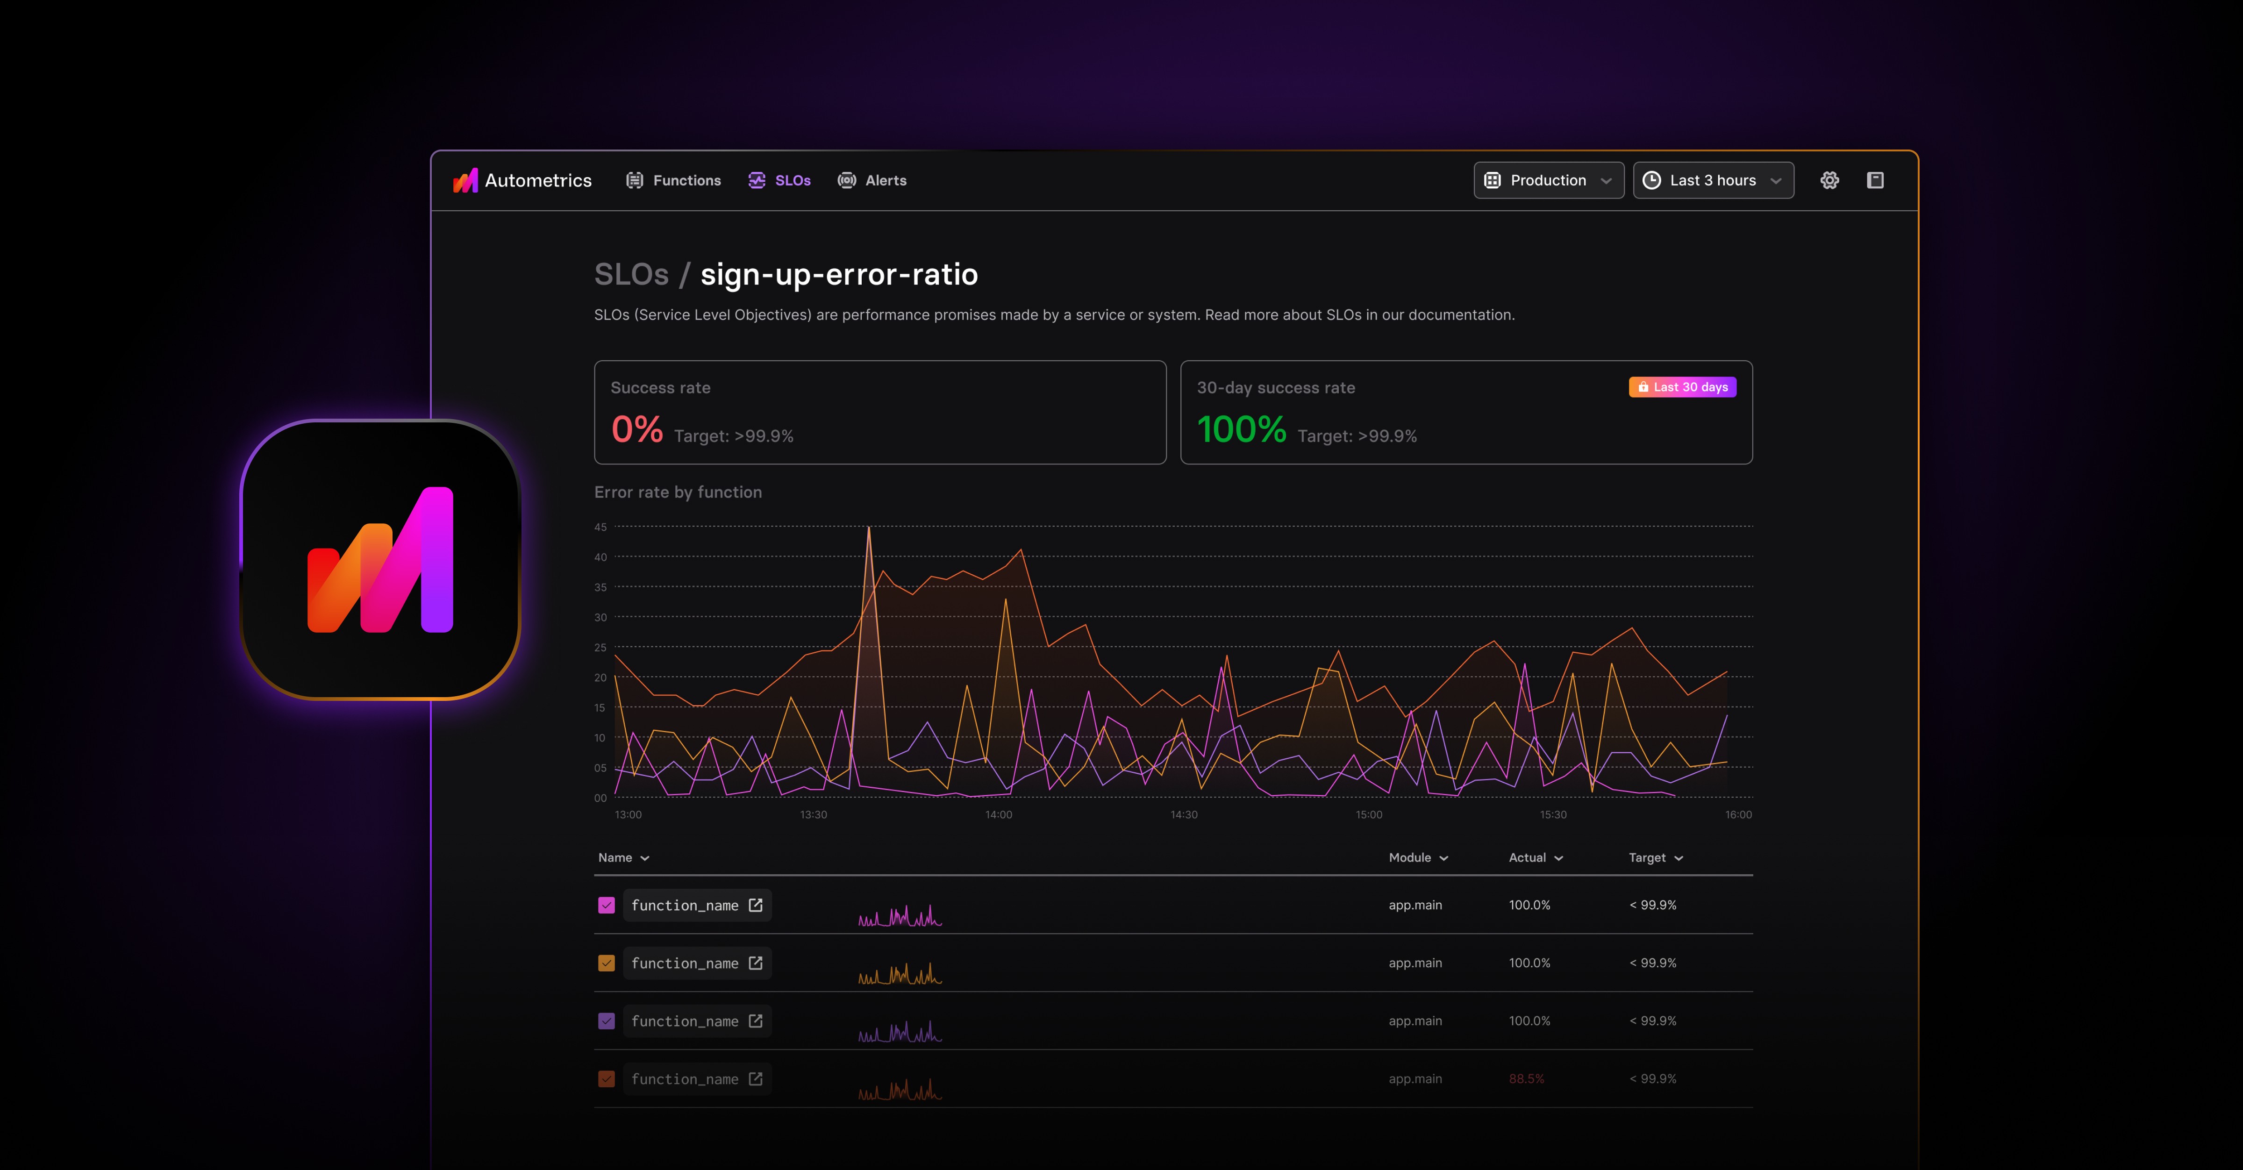Toggle the dark-red function color checkbox
Screen dimensions: 2243x1170
click(607, 1078)
